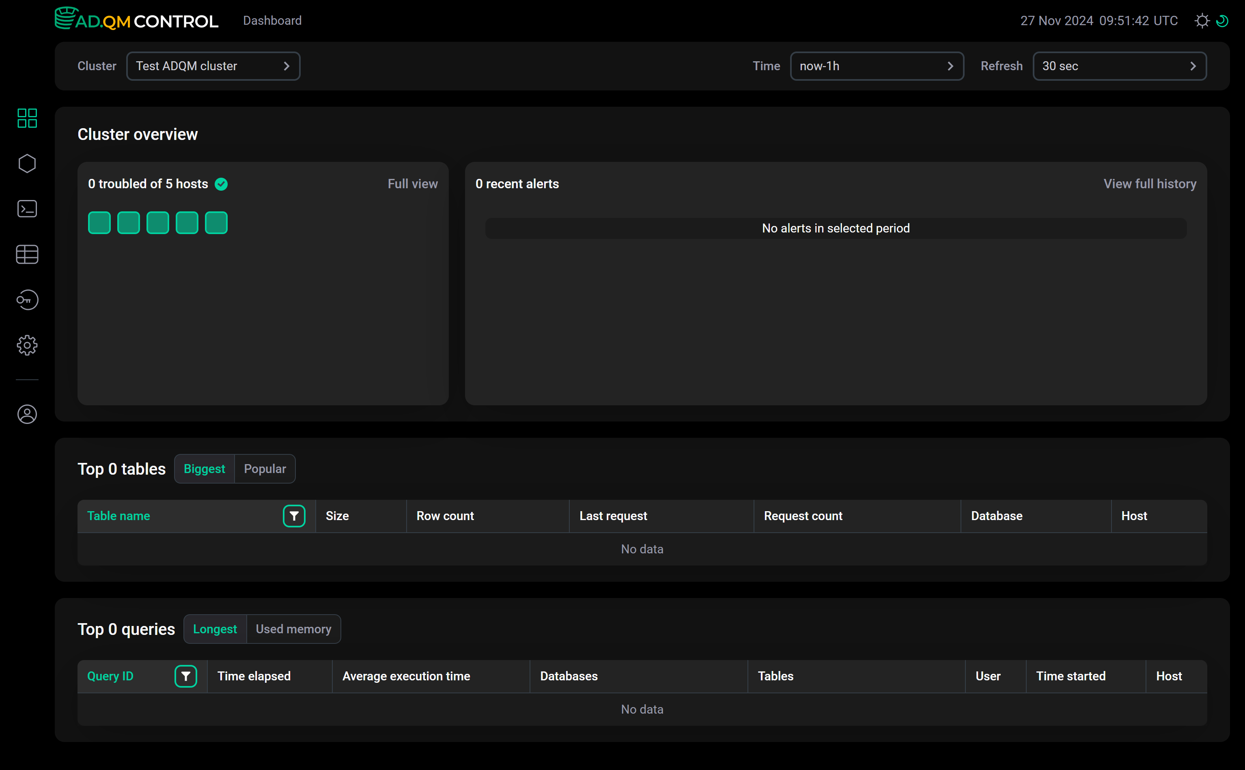Open the user profile icon in sidebar
This screenshot has height=770, width=1245.
27,414
